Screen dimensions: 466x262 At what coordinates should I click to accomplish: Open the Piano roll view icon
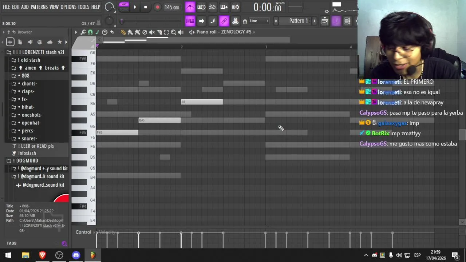[336, 21]
